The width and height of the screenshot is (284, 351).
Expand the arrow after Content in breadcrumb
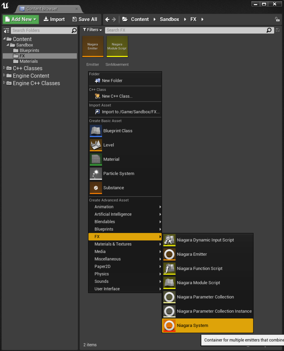(x=155, y=20)
